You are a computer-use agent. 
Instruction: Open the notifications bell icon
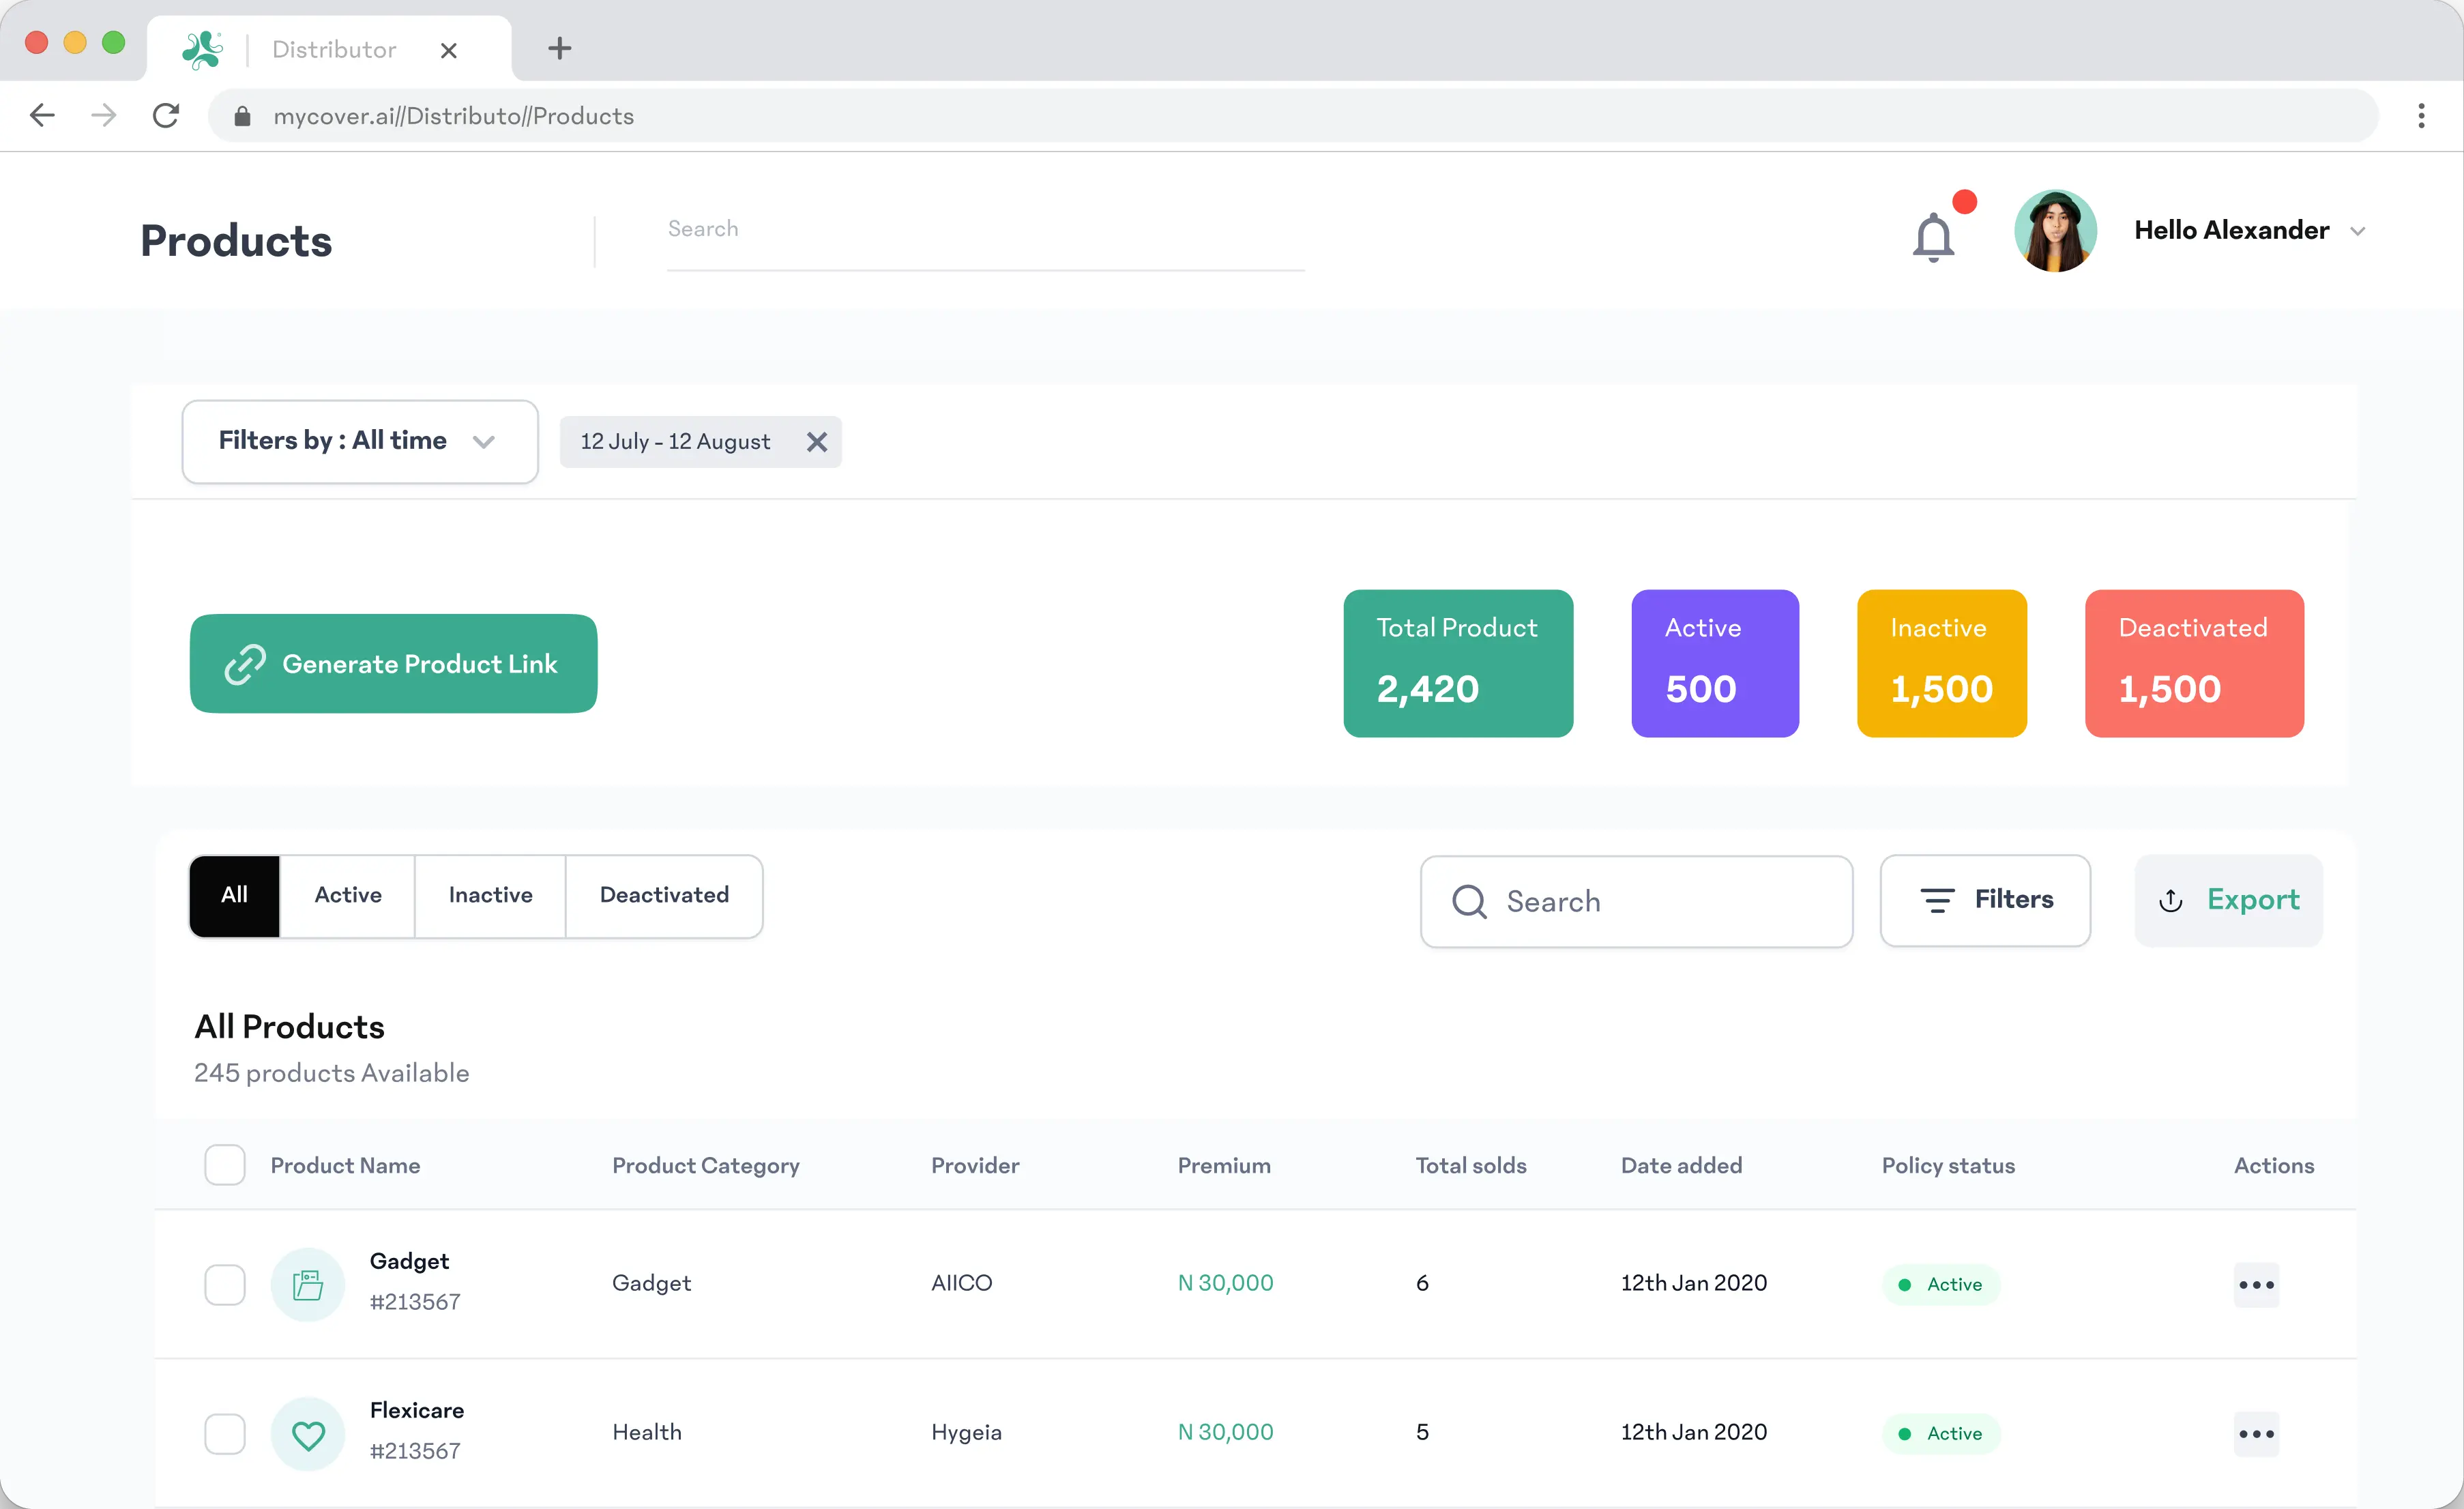click(1933, 237)
